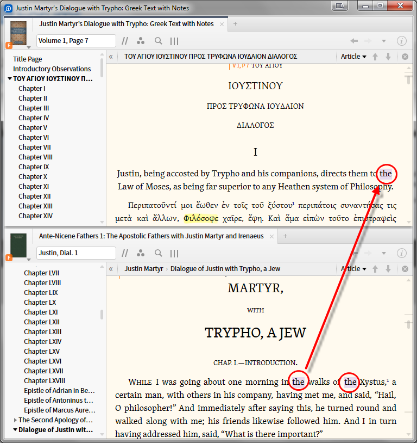Viewport: 417px width, 443px height.
Task: Open visual filters in Ante-Nicene Fathers panel
Action: click(141, 254)
